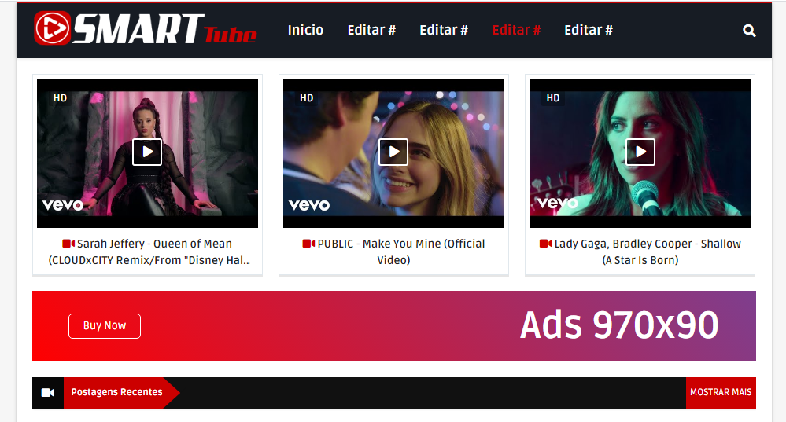The width and height of the screenshot is (786, 422).
Task: Open the Lady Gaga Shallow thumbnail
Action: click(x=640, y=153)
